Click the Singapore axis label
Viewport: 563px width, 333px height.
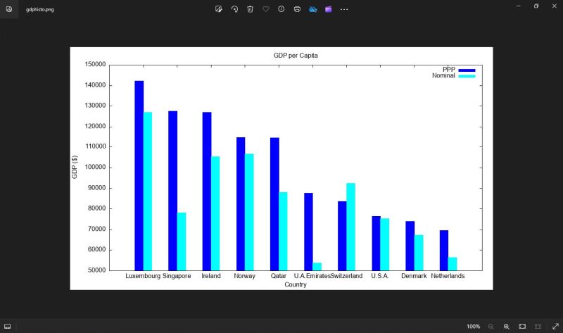click(177, 276)
